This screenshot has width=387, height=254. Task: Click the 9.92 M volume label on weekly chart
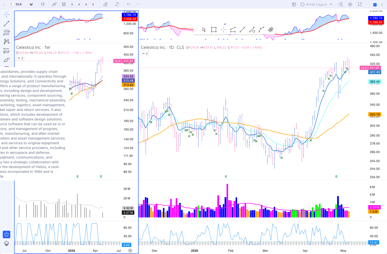point(128,208)
